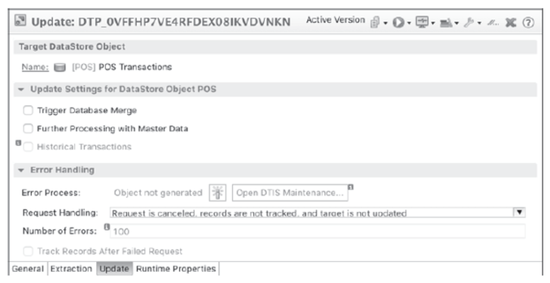The height and width of the screenshot is (283, 550).
Task: Click the wrench tools icon
Action: [x=468, y=23]
